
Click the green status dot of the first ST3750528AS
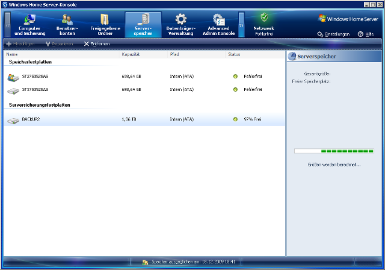[x=235, y=77]
